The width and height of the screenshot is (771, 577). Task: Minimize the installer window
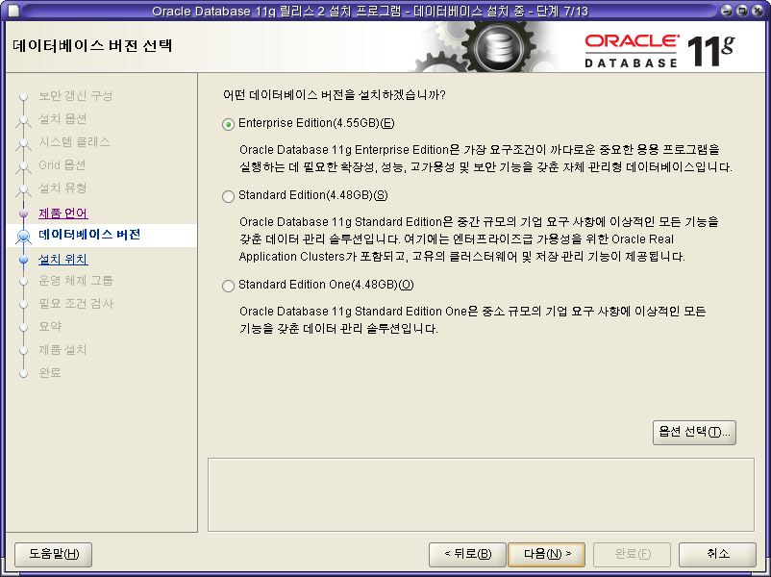729,11
